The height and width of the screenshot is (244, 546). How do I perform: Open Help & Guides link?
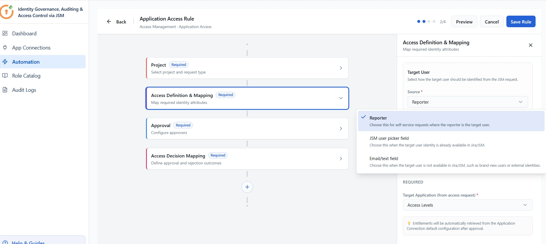pyautogui.click(x=28, y=243)
